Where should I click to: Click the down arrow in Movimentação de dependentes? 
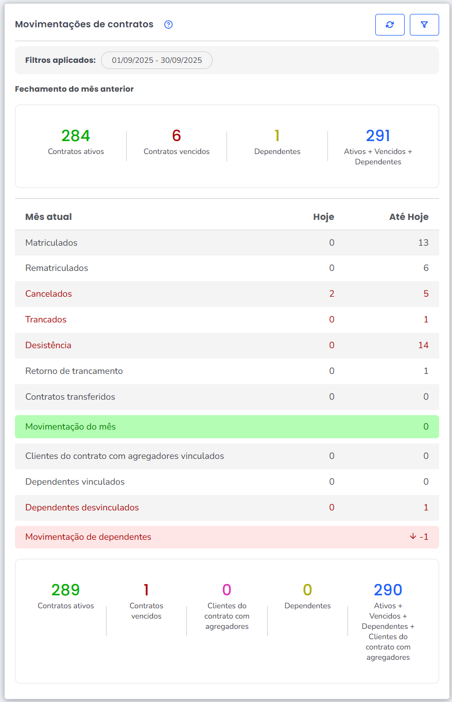click(412, 536)
